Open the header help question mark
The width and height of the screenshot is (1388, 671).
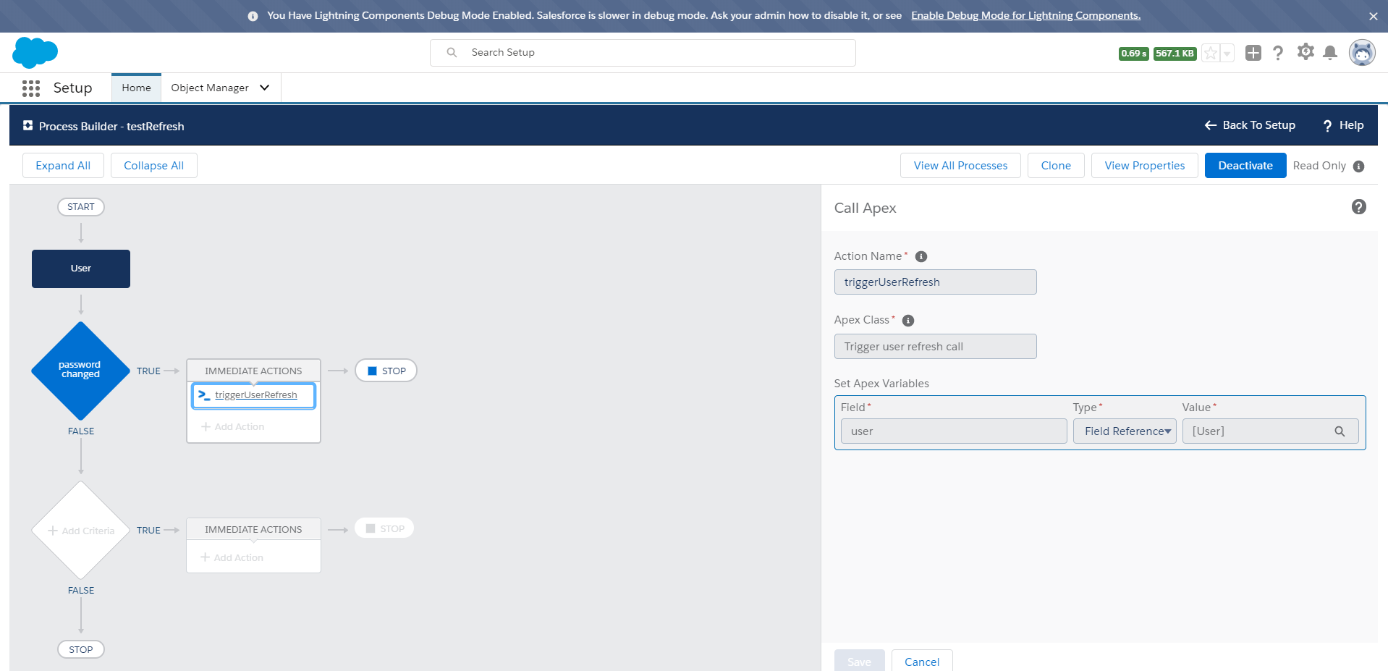[1278, 53]
